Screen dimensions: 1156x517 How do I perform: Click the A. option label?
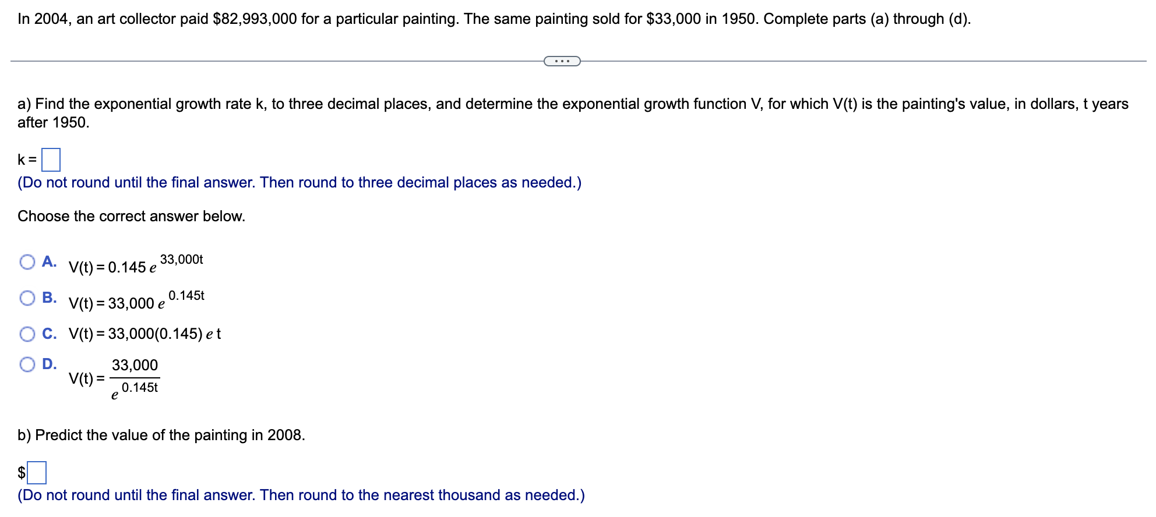coord(50,262)
